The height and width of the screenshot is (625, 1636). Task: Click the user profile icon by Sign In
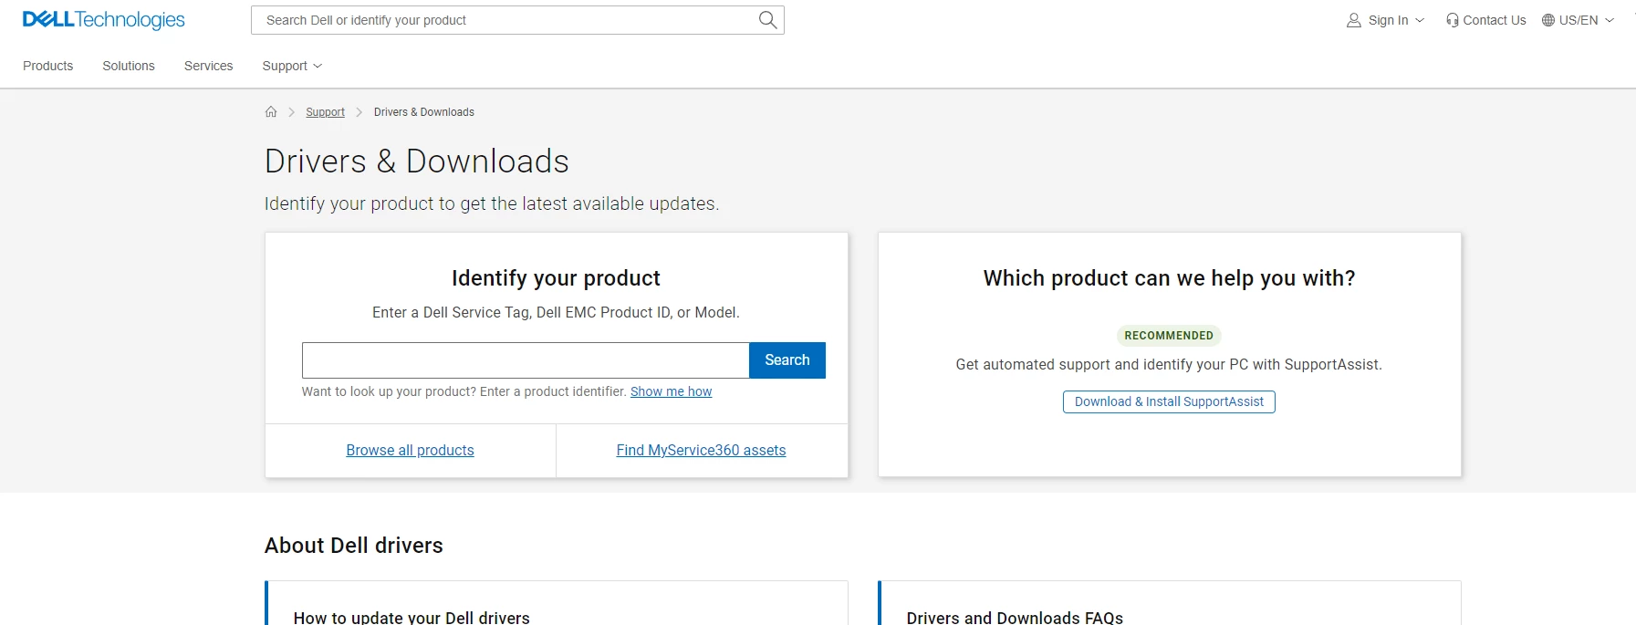1354,20
